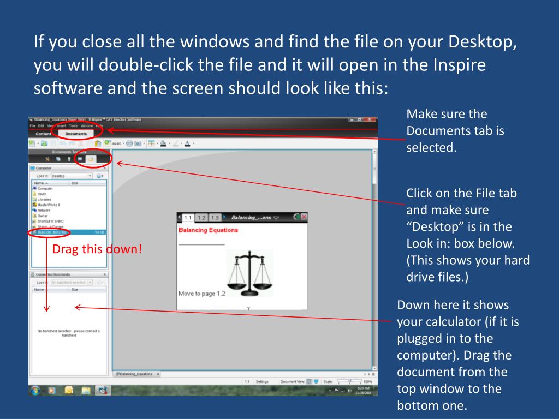Screen dimensions: 559x419
Task: Sort Connected Handhelds list by Name column
Action: click(x=51, y=289)
